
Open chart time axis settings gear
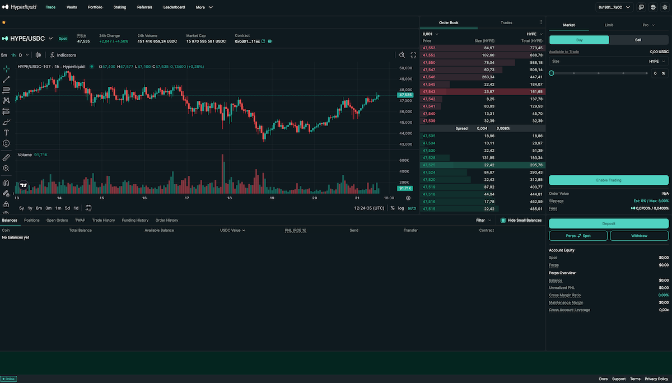tap(408, 198)
